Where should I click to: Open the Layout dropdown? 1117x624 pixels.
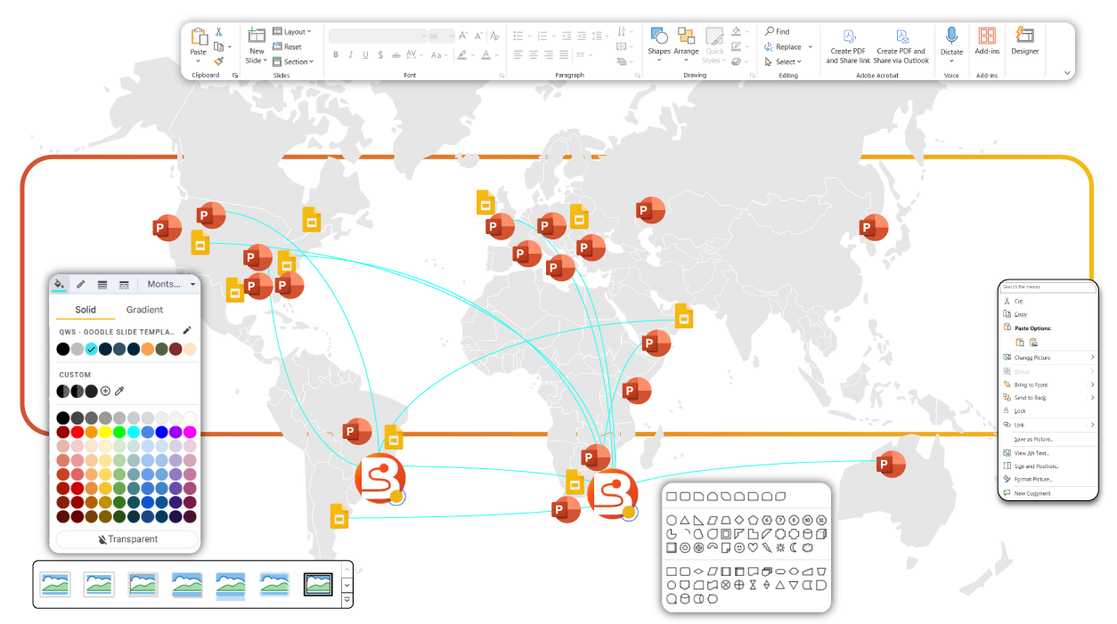(292, 31)
